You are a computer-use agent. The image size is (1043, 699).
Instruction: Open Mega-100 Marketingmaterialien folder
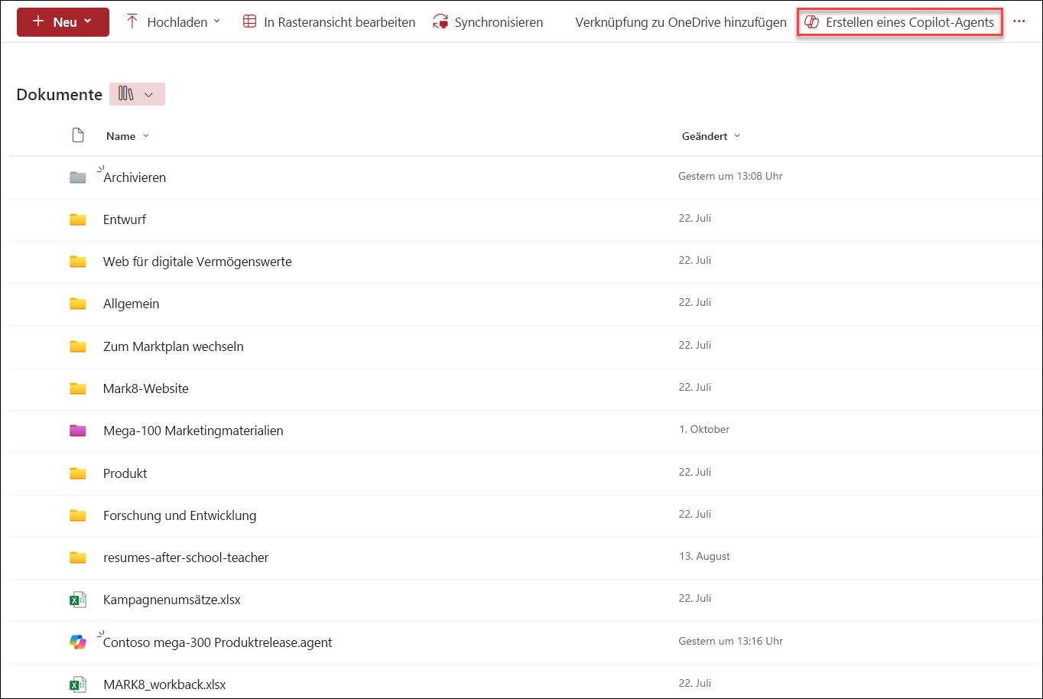point(193,431)
